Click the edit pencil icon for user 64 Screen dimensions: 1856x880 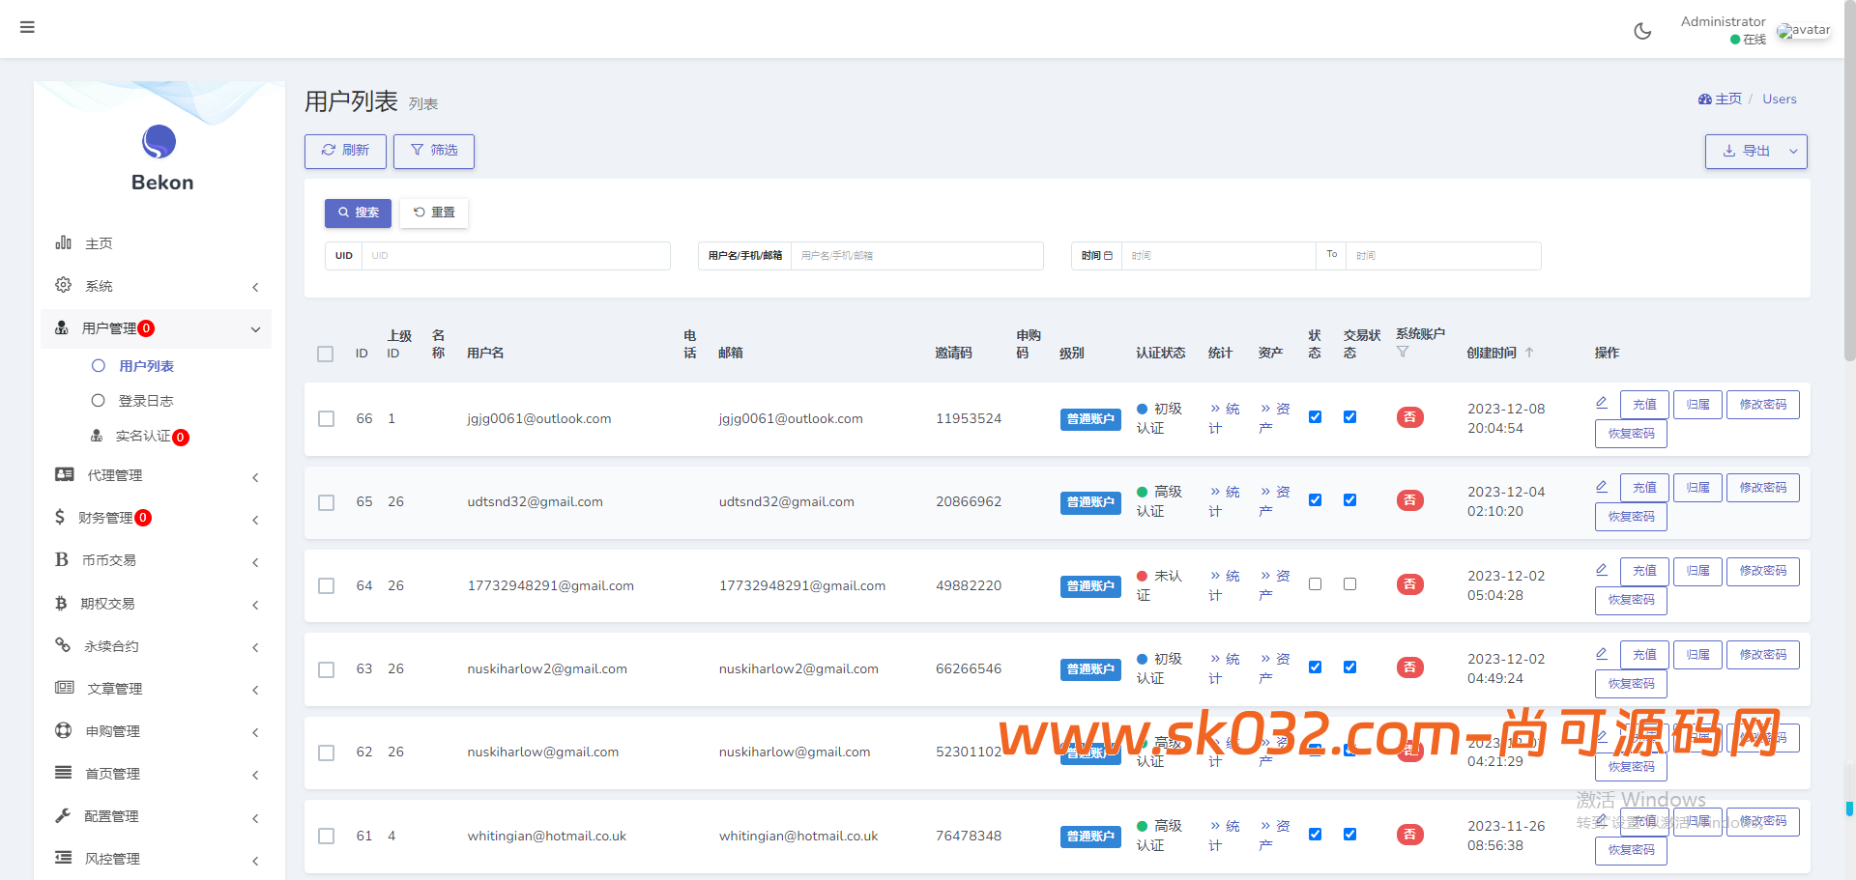pos(1602,570)
